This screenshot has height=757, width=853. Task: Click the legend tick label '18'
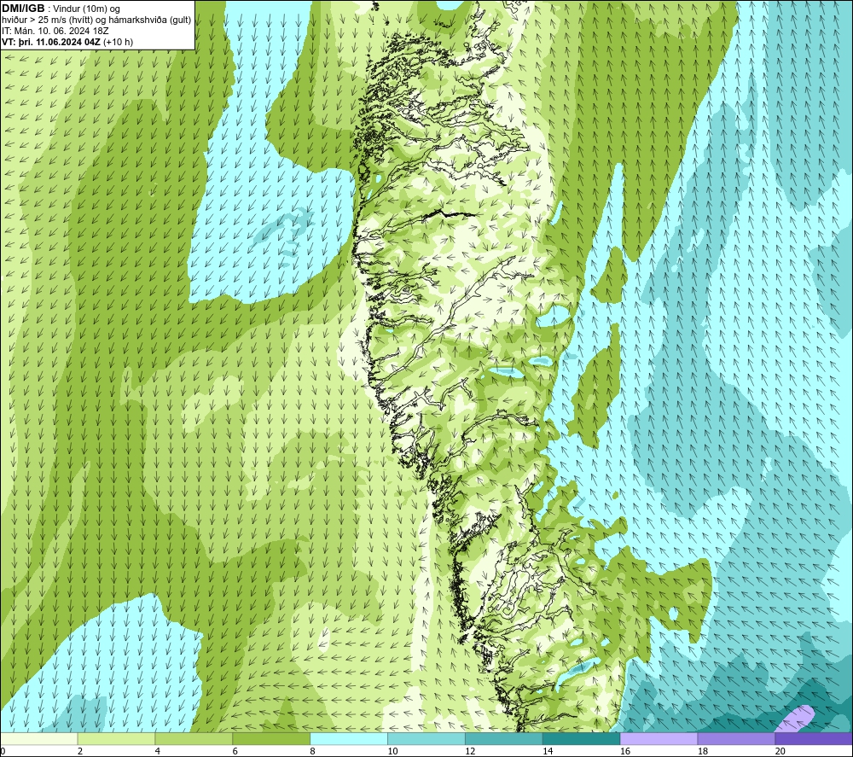(702, 752)
